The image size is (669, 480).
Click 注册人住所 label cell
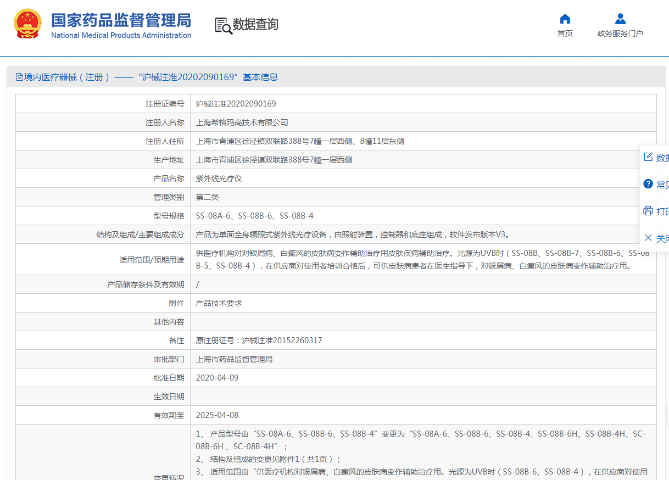[103, 141]
